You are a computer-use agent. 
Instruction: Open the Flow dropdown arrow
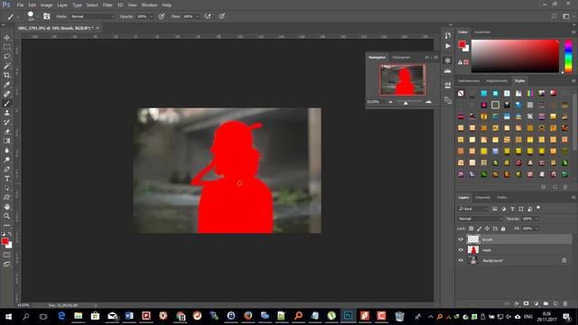tap(198, 16)
